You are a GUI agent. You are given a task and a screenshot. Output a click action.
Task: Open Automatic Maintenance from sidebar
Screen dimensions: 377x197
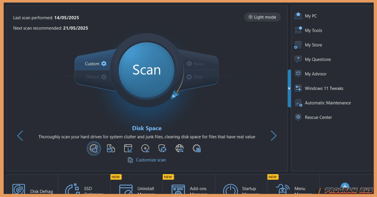pos(328,103)
